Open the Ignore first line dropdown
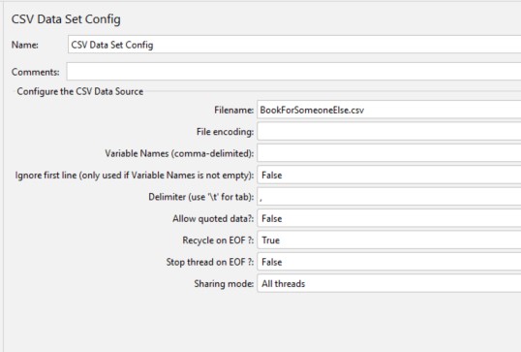Viewport: 521px width, 352px height. (x=389, y=175)
